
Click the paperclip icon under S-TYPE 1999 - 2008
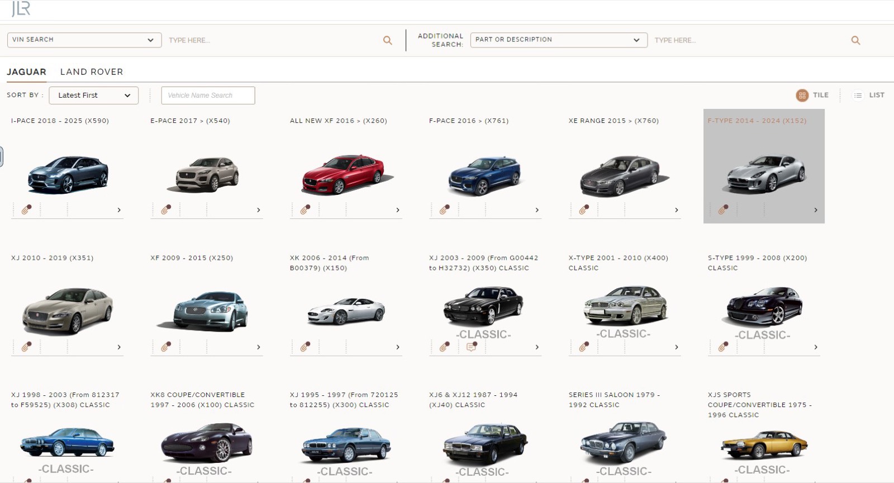click(723, 347)
